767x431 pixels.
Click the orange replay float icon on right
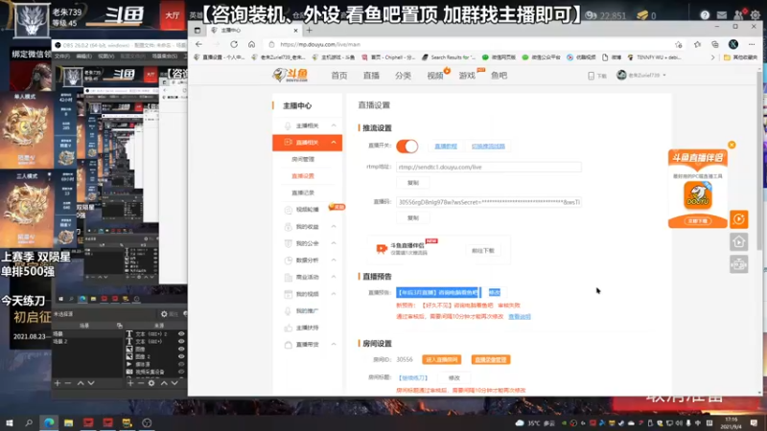[x=739, y=219]
